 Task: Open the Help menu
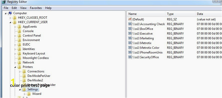(x=48, y=8)
